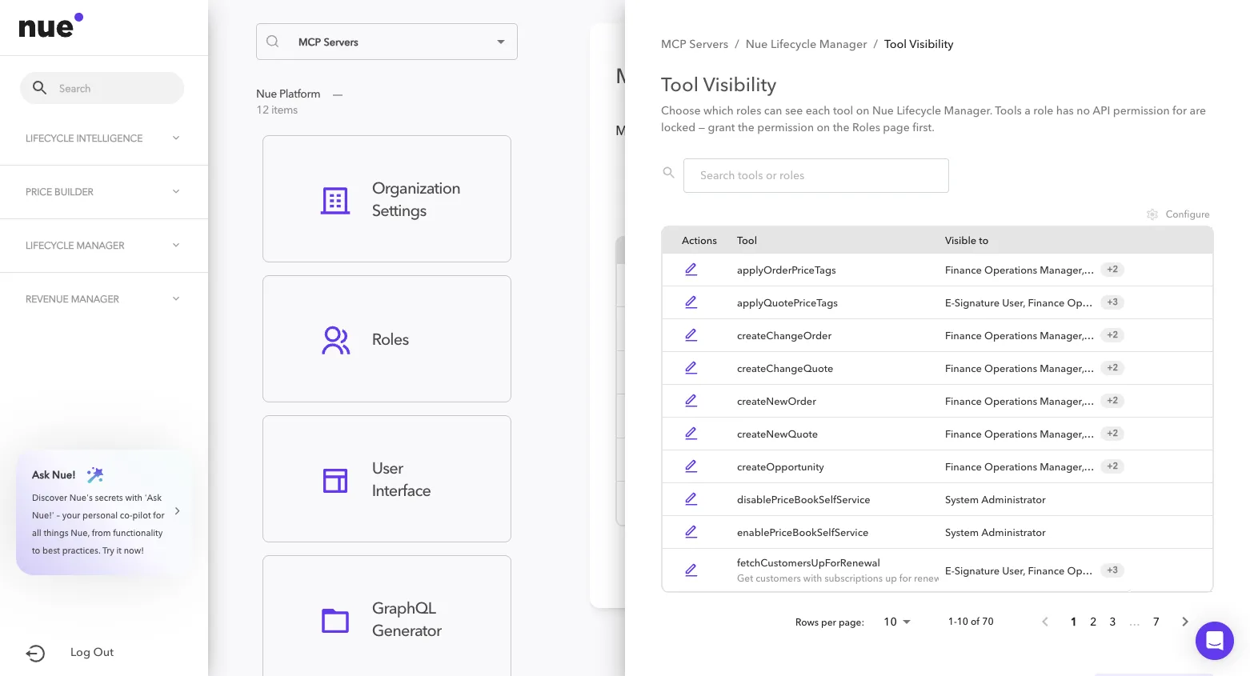Edit visibility for disablePriceBookSelfService tool
Viewport: 1250px width, 676px height.
point(691,499)
